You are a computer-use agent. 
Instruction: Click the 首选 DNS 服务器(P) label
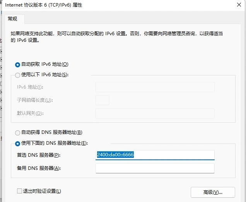tap(39, 155)
